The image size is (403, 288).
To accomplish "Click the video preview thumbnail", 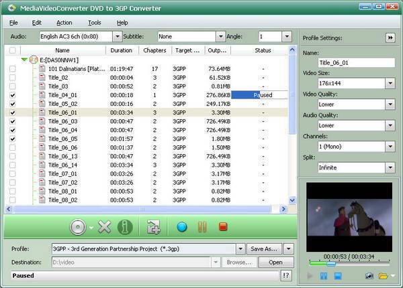I will (x=349, y=217).
